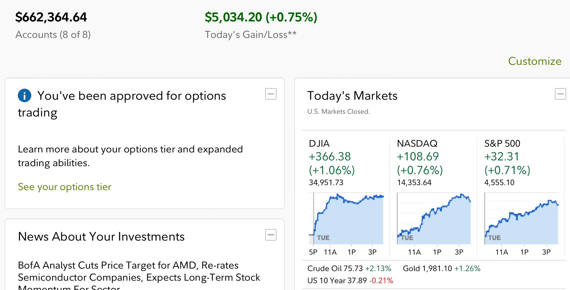
Task: Click today's gain value $5,034.20 (+0.75%)
Action: (261, 17)
